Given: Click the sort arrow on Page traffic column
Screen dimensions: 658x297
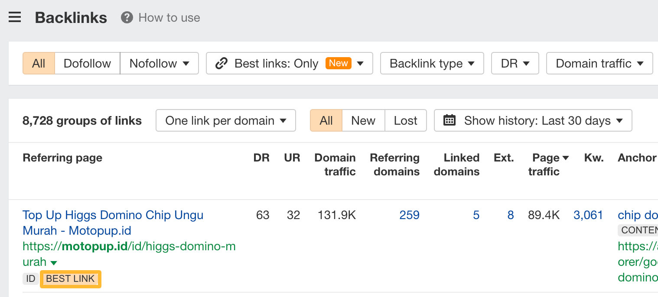Looking at the screenshot, I should 567,158.
